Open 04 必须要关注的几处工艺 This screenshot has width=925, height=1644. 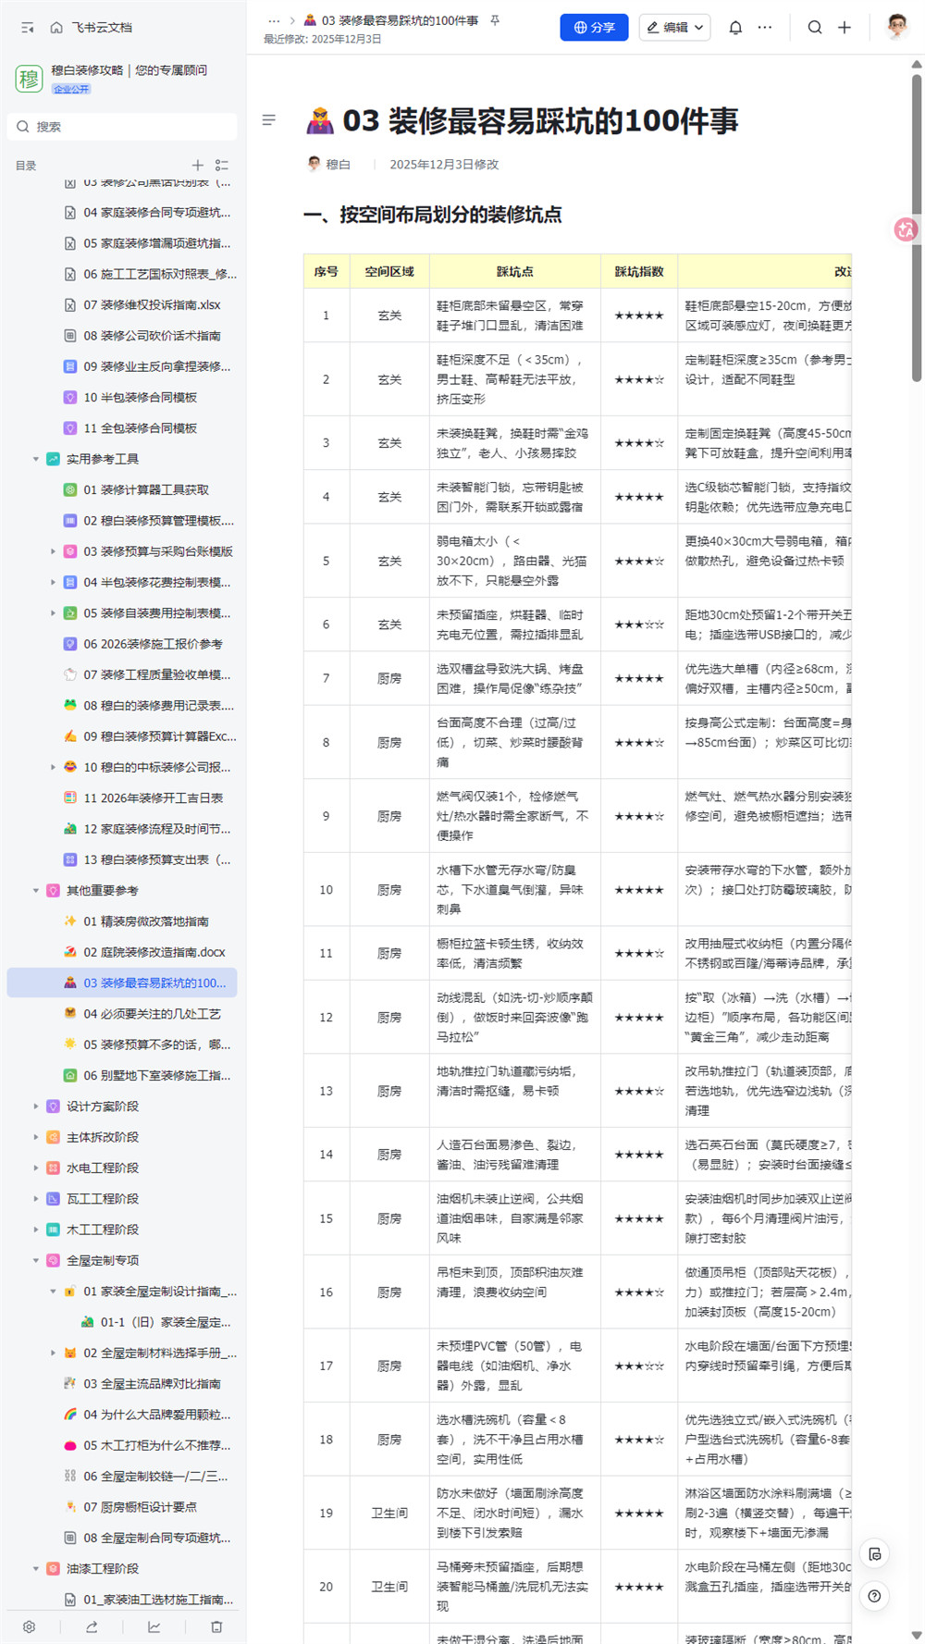tap(152, 1014)
